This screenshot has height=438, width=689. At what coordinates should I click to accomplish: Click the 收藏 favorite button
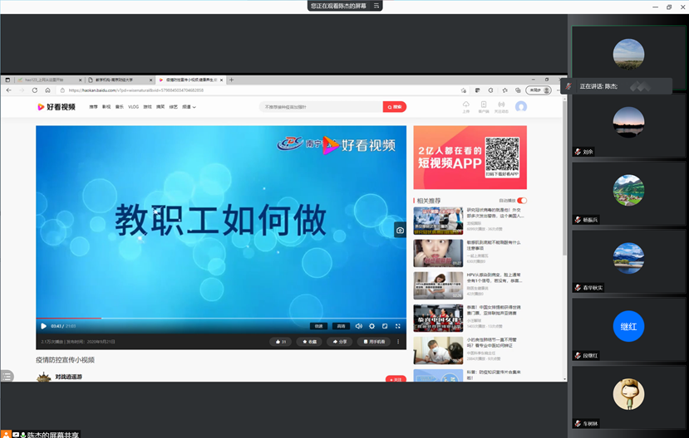click(x=309, y=342)
